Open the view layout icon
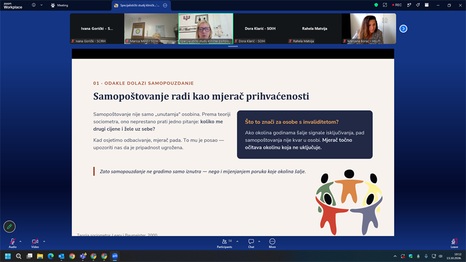Image resolution: width=466 pixels, height=262 pixels. (x=427, y=4)
